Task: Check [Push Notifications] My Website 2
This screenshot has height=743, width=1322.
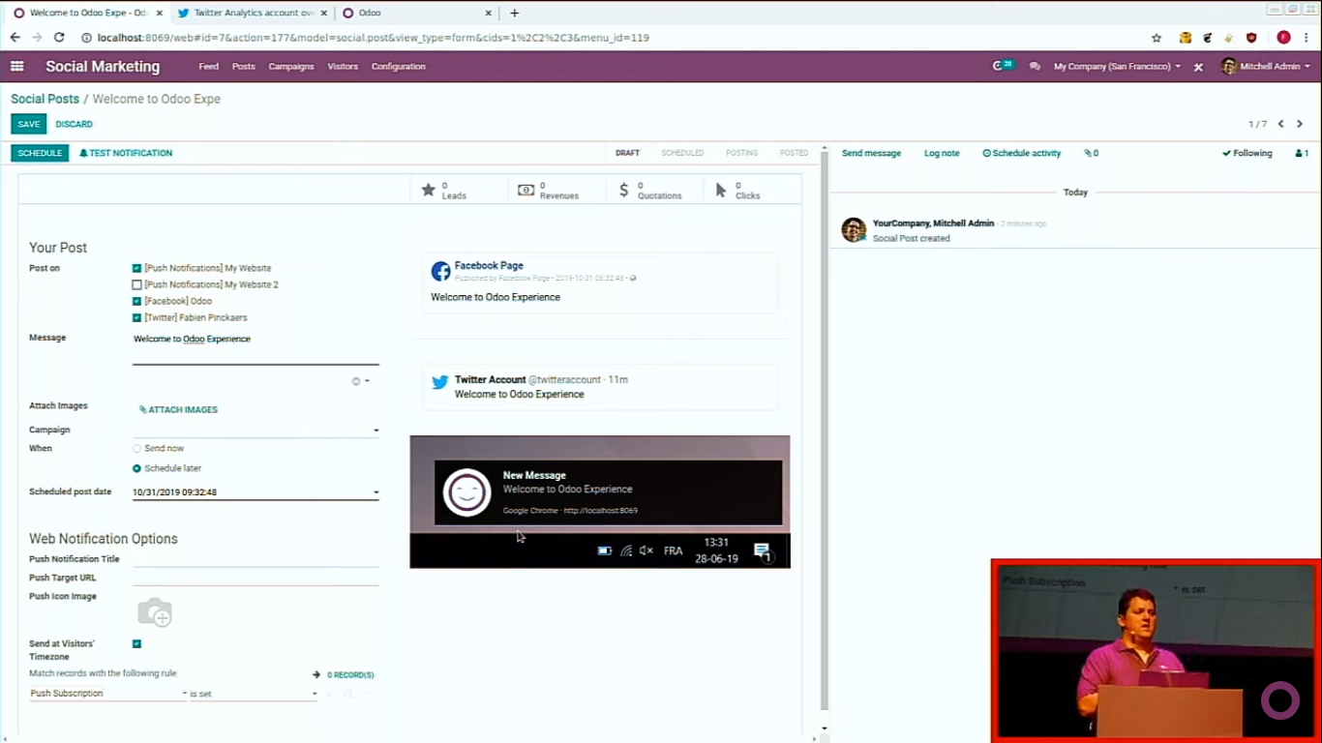Action: (x=136, y=284)
